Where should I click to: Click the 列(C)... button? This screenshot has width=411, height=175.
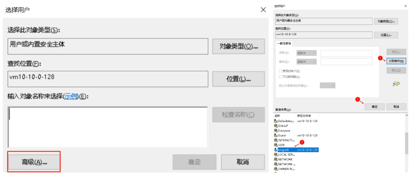[396, 52]
